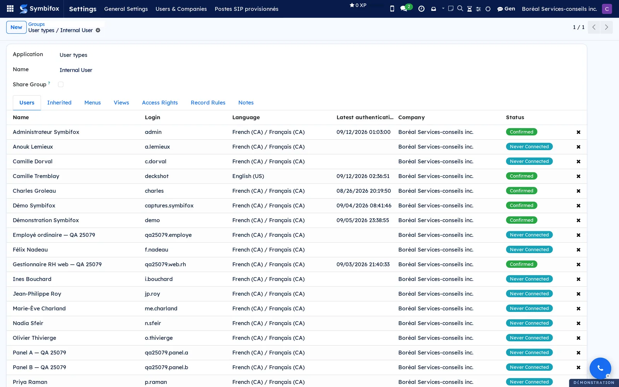
Task: Click login 'deckshot' cell
Action: pos(157,176)
